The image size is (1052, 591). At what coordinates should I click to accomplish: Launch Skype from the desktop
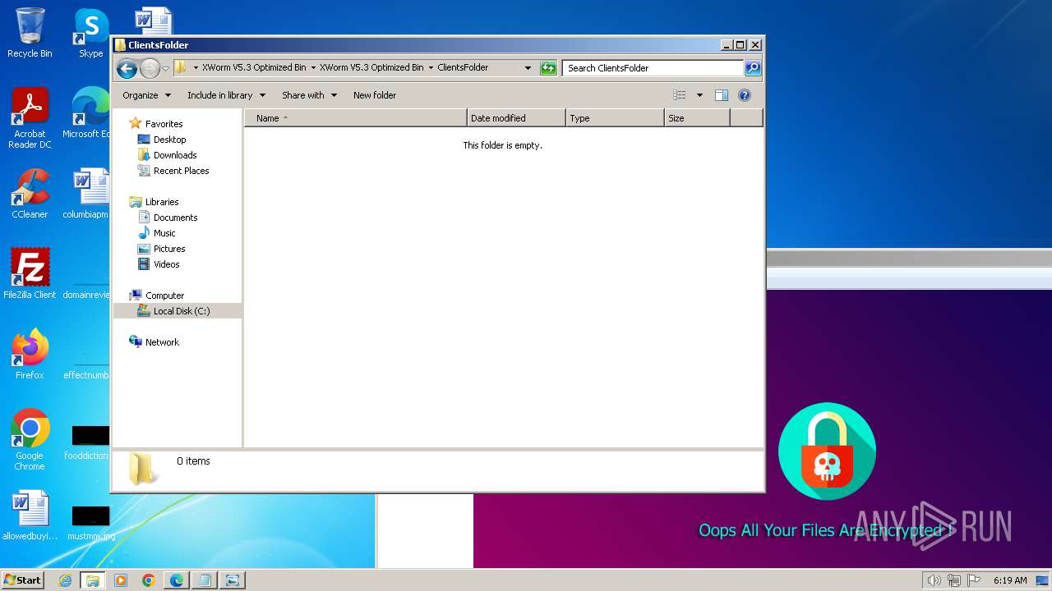click(x=90, y=33)
